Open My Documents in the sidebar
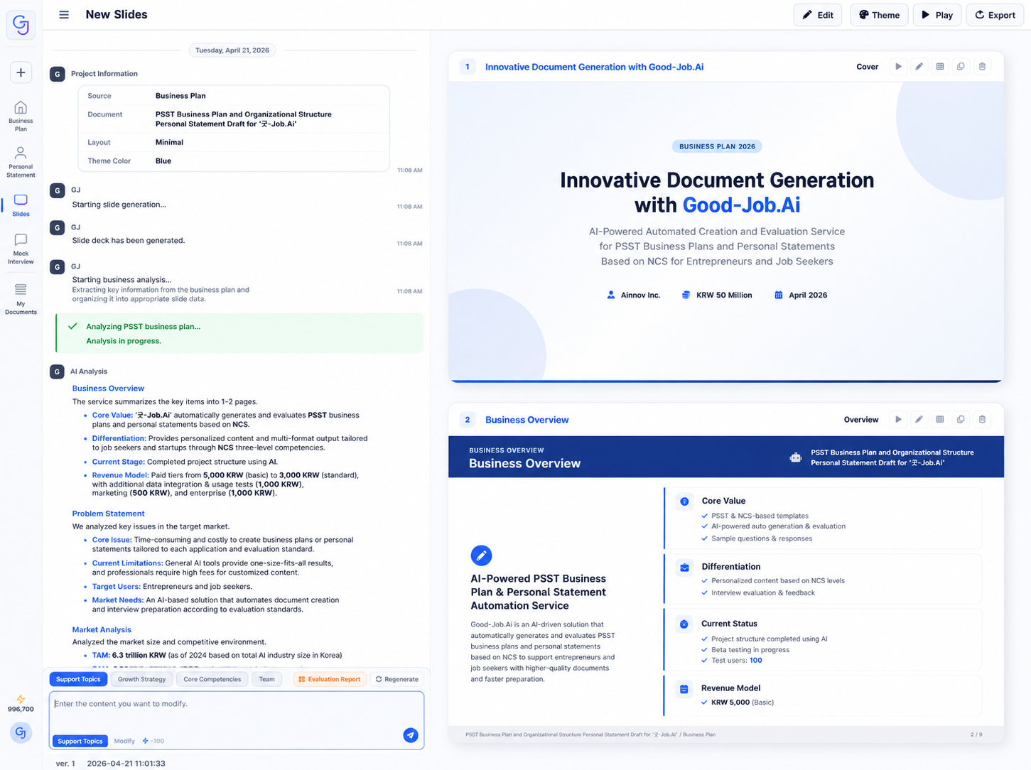Screen dimensions: 1031x770 pos(21,299)
